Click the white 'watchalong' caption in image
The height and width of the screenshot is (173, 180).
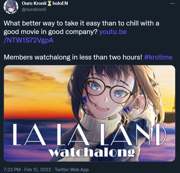click(x=92, y=152)
